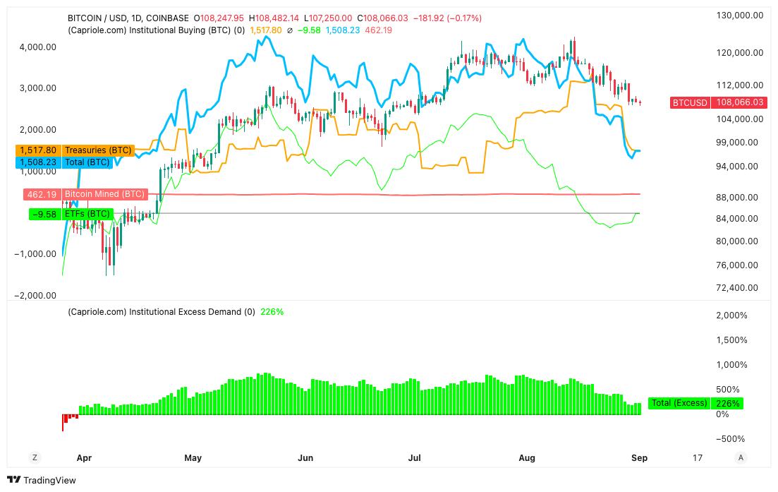The height and width of the screenshot is (492, 778).
Task: Click the empty-value ∅ symbol in legend
Action: (x=290, y=30)
